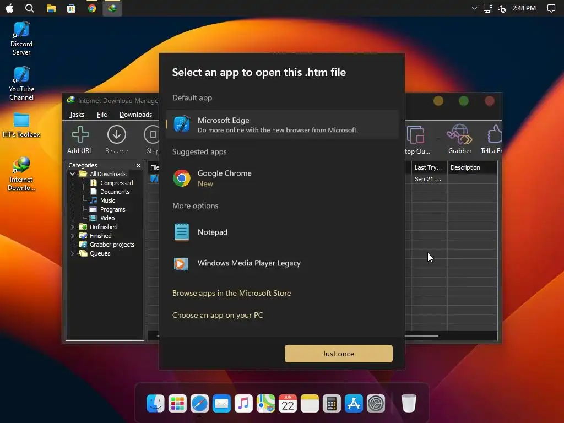Open notification center icon in top bar
Viewport: 564px width, 423px height.
(551, 8)
